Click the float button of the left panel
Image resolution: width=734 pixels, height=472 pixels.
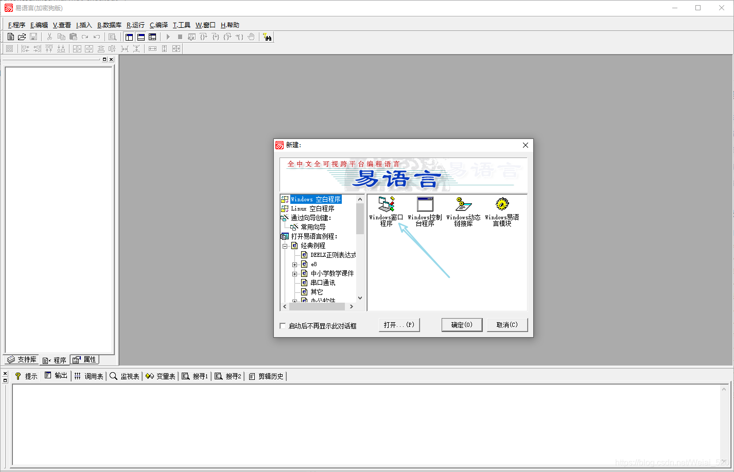coord(104,59)
